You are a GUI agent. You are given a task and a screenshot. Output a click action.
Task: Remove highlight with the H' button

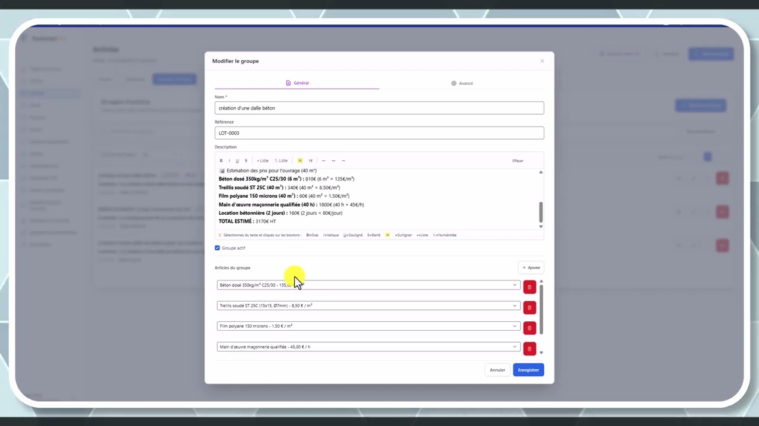[x=311, y=160]
